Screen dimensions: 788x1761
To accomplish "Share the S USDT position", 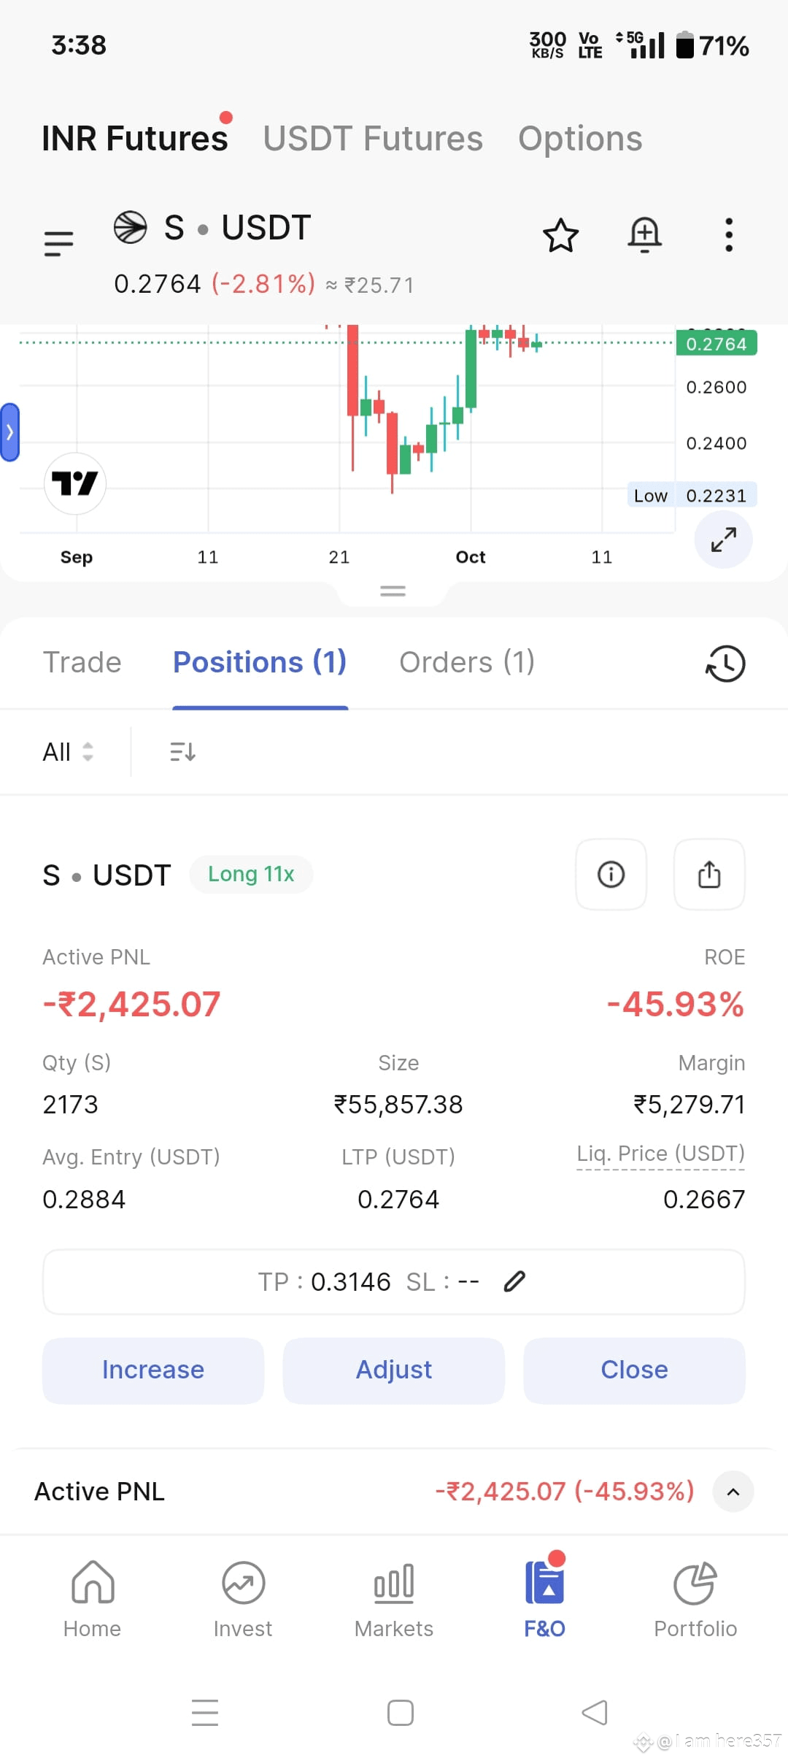I will [x=709, y=874].
